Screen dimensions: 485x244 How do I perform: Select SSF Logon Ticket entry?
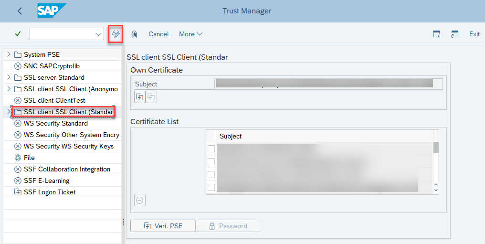pyautogui.click(x=50, y=192)
